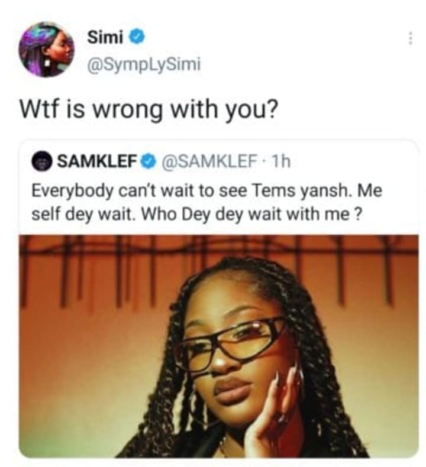Open the 1h timestamp of quoted tweet

pyautogui.click(x=282, y=161)
